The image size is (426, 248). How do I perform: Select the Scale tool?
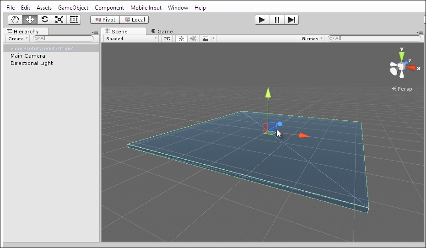click(59, 20)
